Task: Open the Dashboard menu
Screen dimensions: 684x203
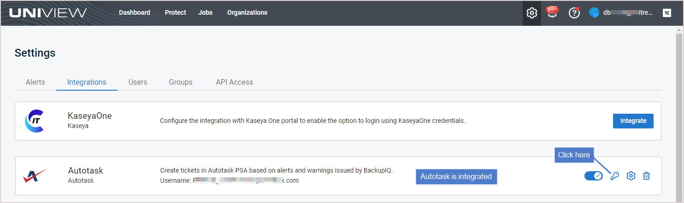Action: pos(135,12)
